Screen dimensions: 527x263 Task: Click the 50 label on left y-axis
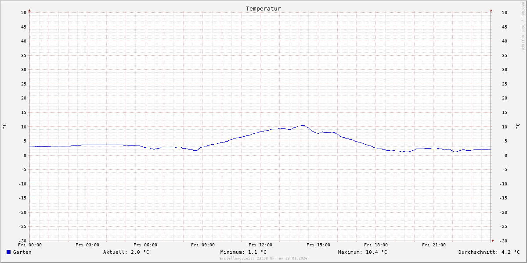click(x=24, y=13)
